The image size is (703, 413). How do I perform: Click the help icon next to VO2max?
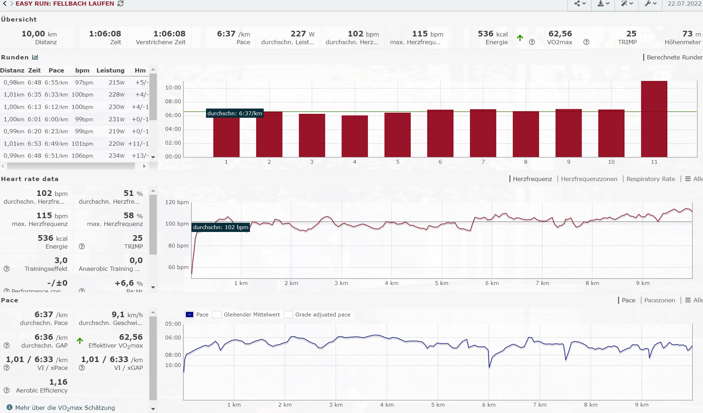pyautogui.click(x=586, y=42)
